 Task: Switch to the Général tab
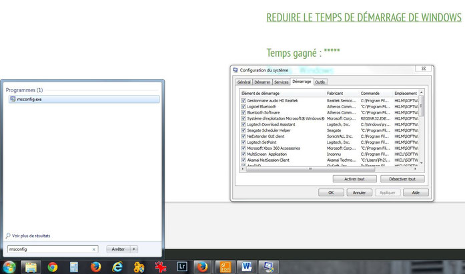click(x=244, y=82)
